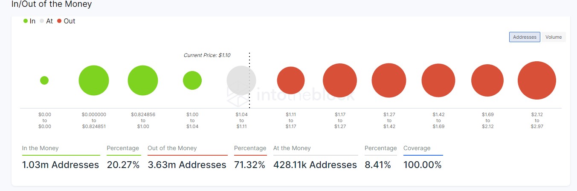Screen dimensions: 577x191
Task: Select the red bubble for $1.42 to $1.69
Action: [438, 80]
